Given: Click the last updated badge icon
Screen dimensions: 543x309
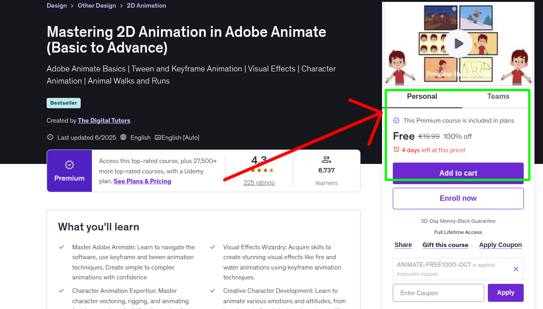Looking at the screenshot, I should tap(50, 137).
